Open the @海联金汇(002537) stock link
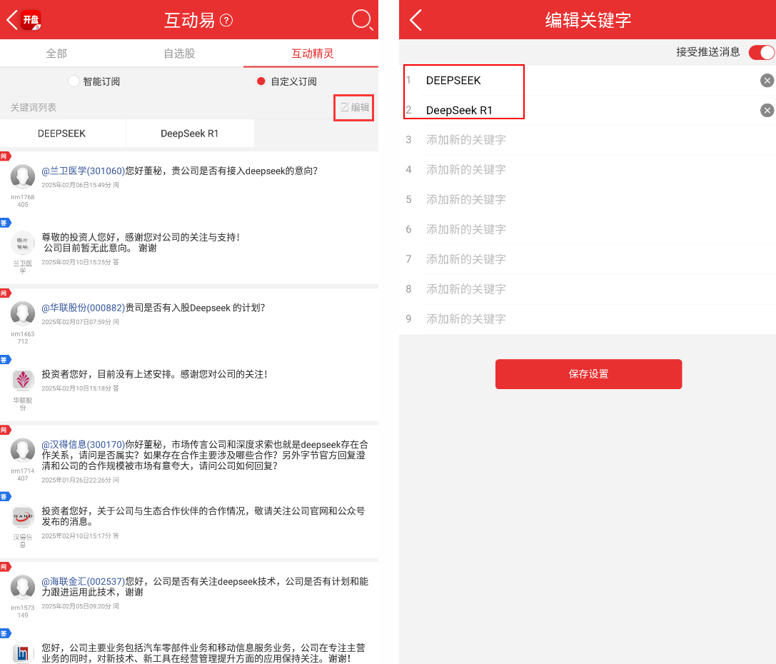776x664 pixels. 83,582
